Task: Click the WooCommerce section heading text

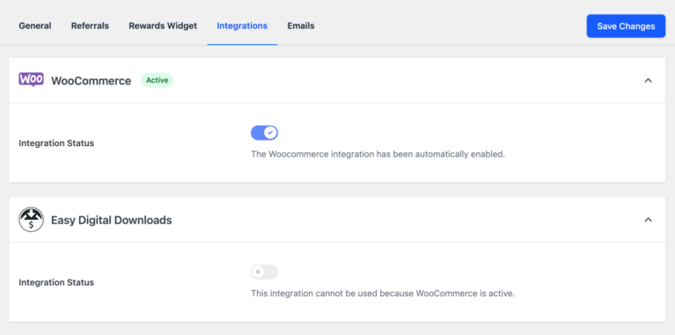Action: [x=92, y=81]
